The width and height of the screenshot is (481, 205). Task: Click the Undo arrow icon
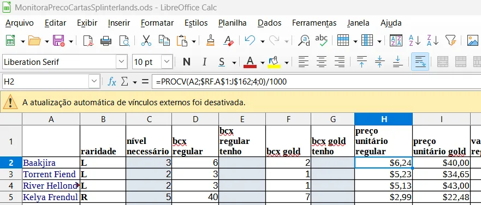(250, 40)
